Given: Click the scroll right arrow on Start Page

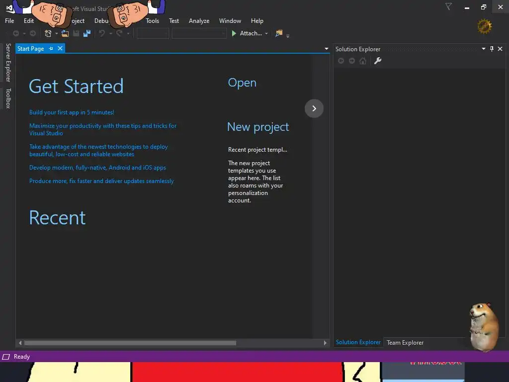Looking at the screenshot, I should point(325,343).
